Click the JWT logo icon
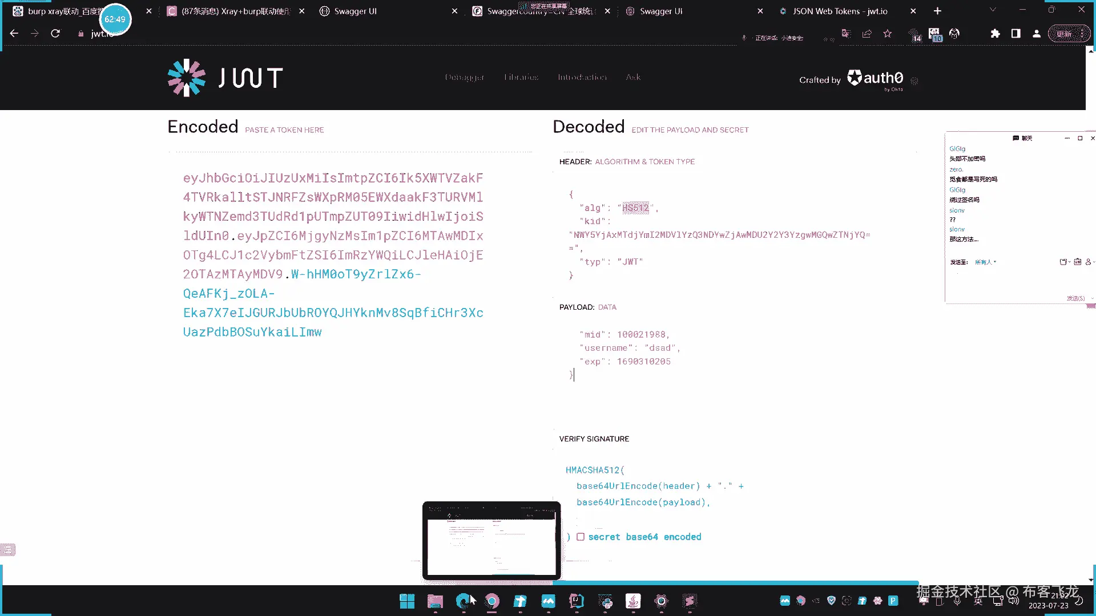The height and width of the screenshot is (616, 1096). tap(187, 78)
